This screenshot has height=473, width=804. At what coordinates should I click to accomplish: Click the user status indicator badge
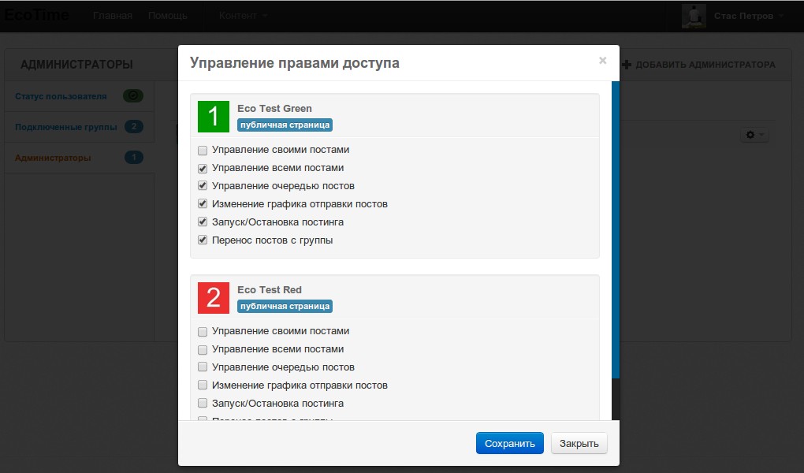coord(133,96)
